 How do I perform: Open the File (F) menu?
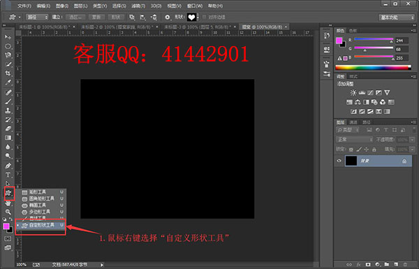click(24, 6)
